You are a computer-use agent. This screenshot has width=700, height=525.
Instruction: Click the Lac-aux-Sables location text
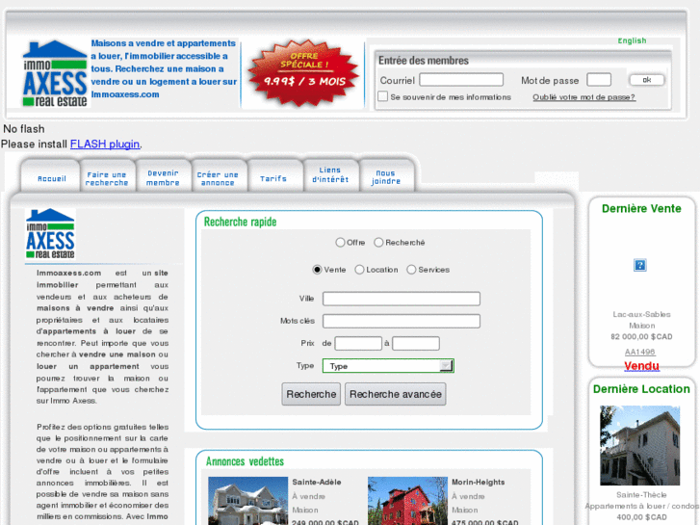641,314
